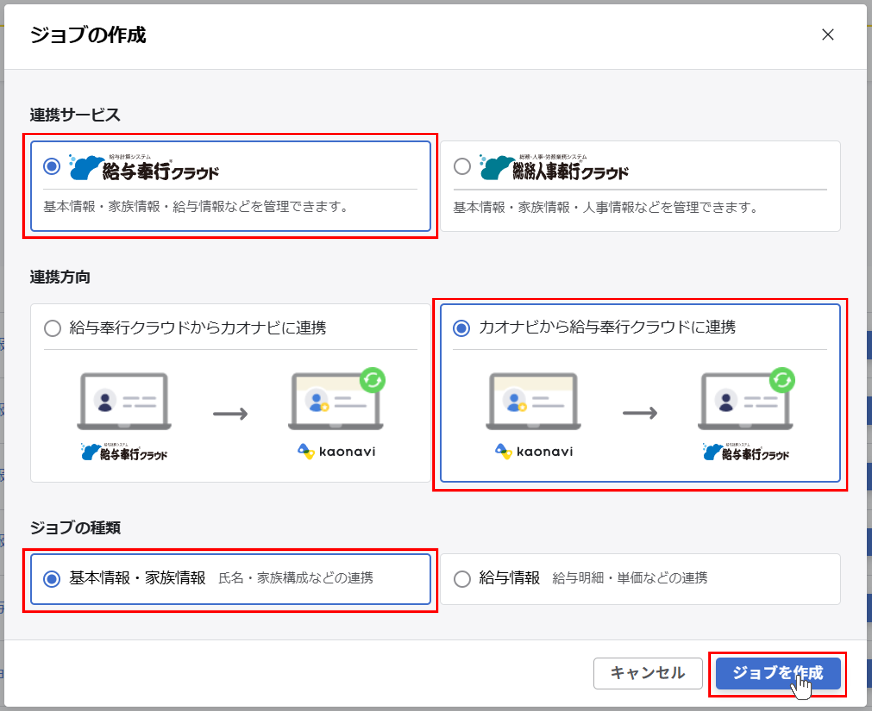Viewport: 872px width, 711px height.
Task: Click the arrow icon in left direction card
Action: (x=230, y=414)
